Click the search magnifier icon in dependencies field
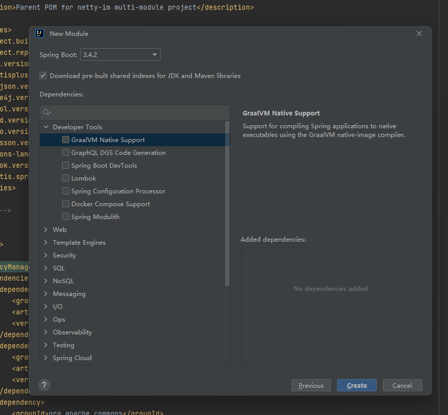The image size is (448, 415). [x=47, y=112]
